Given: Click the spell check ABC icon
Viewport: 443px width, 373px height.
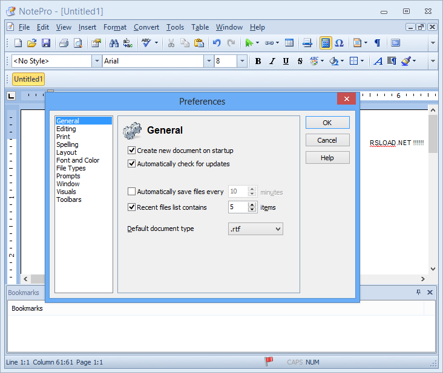Looking at the screenshot, I should pos(146,43).
